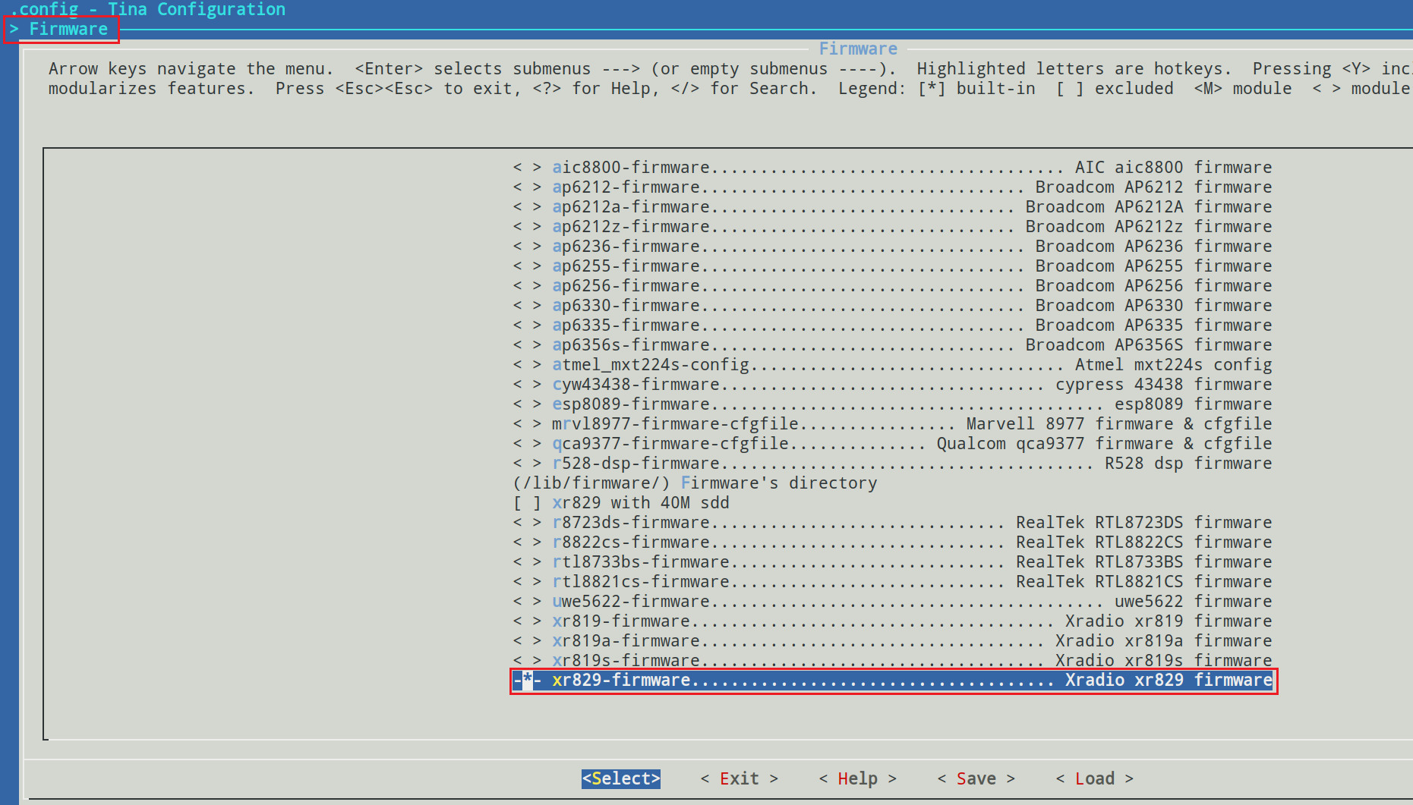
Task: Toggle the ap6212-firmware selection box
Action: pyautogui.click(x=527, y=187)
